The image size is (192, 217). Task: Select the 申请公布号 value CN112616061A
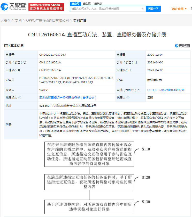coord(50,70)
